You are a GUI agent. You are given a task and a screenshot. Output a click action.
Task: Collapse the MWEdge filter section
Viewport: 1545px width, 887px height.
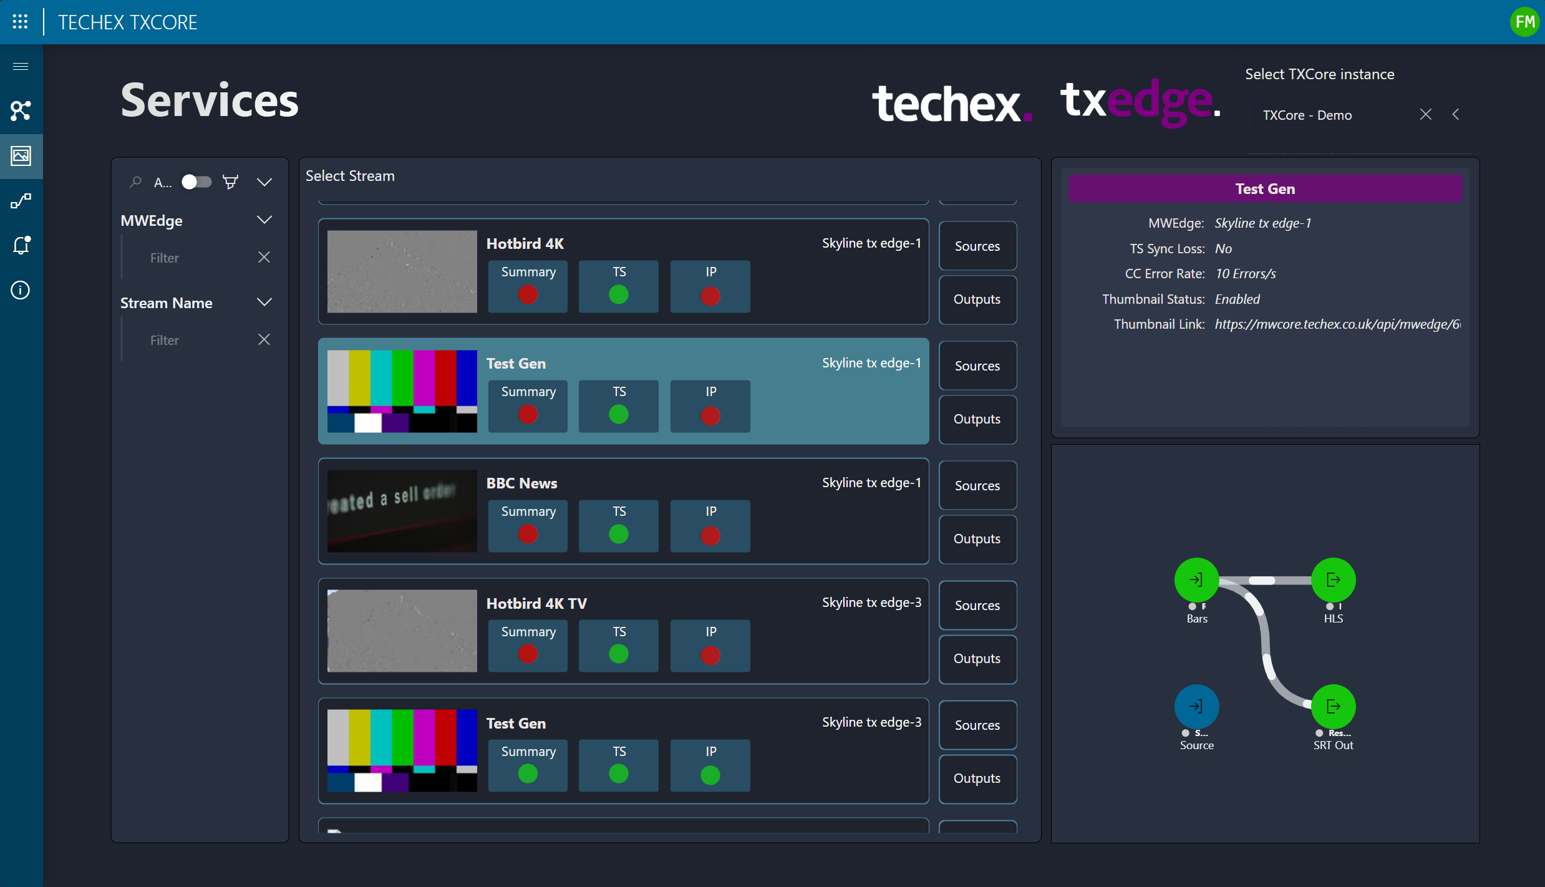coord(264,220)
